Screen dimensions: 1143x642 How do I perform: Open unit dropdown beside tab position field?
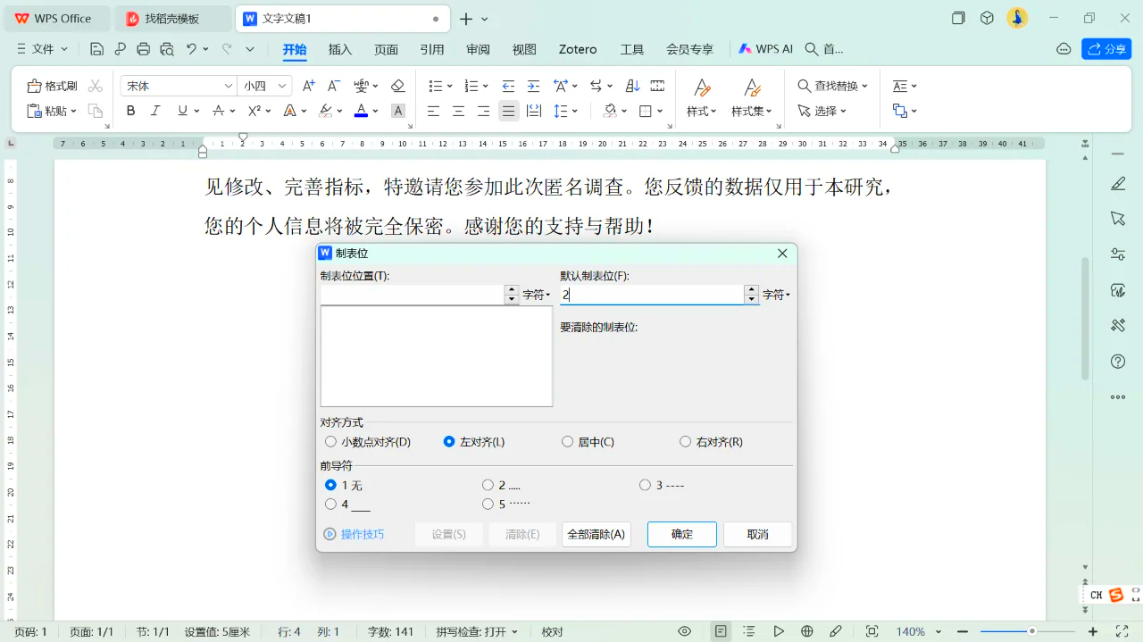pos(537,295)
